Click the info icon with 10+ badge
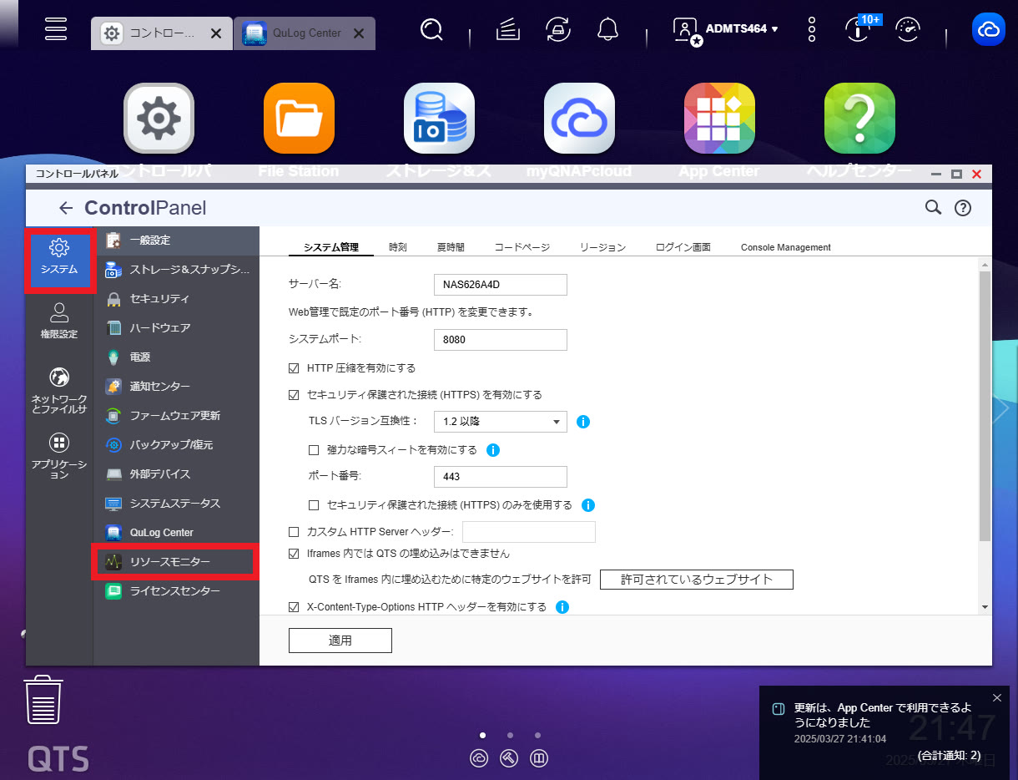Screen dimensions: 1018x780 pos(859,30)
